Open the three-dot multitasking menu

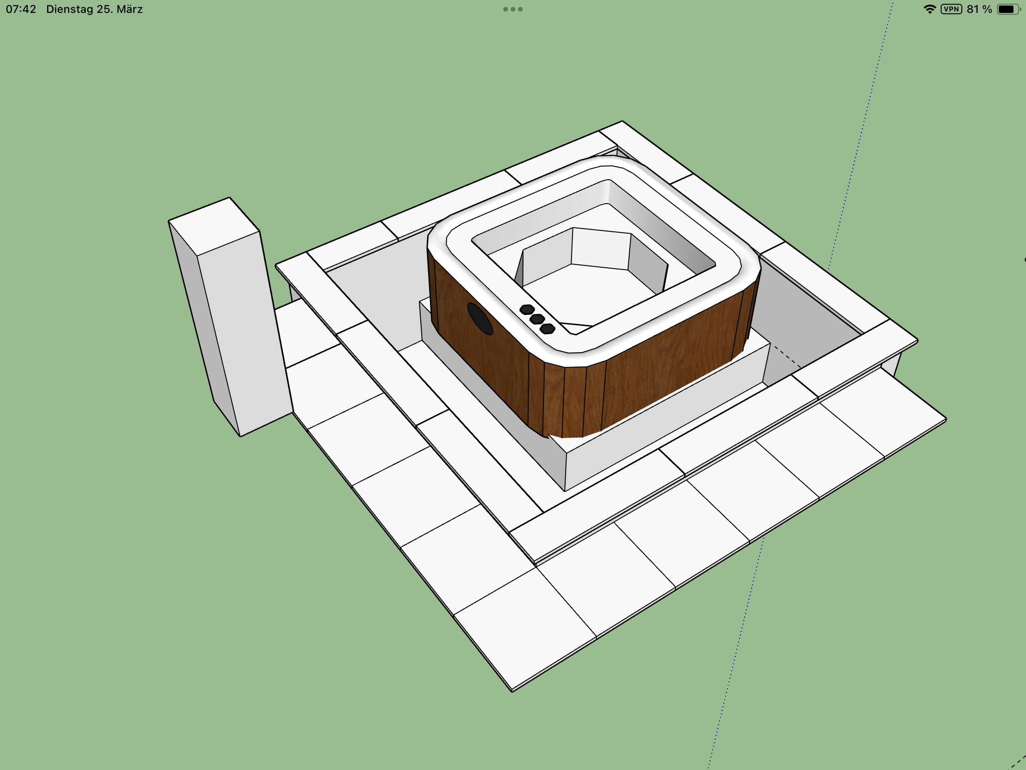coord(513,9)
